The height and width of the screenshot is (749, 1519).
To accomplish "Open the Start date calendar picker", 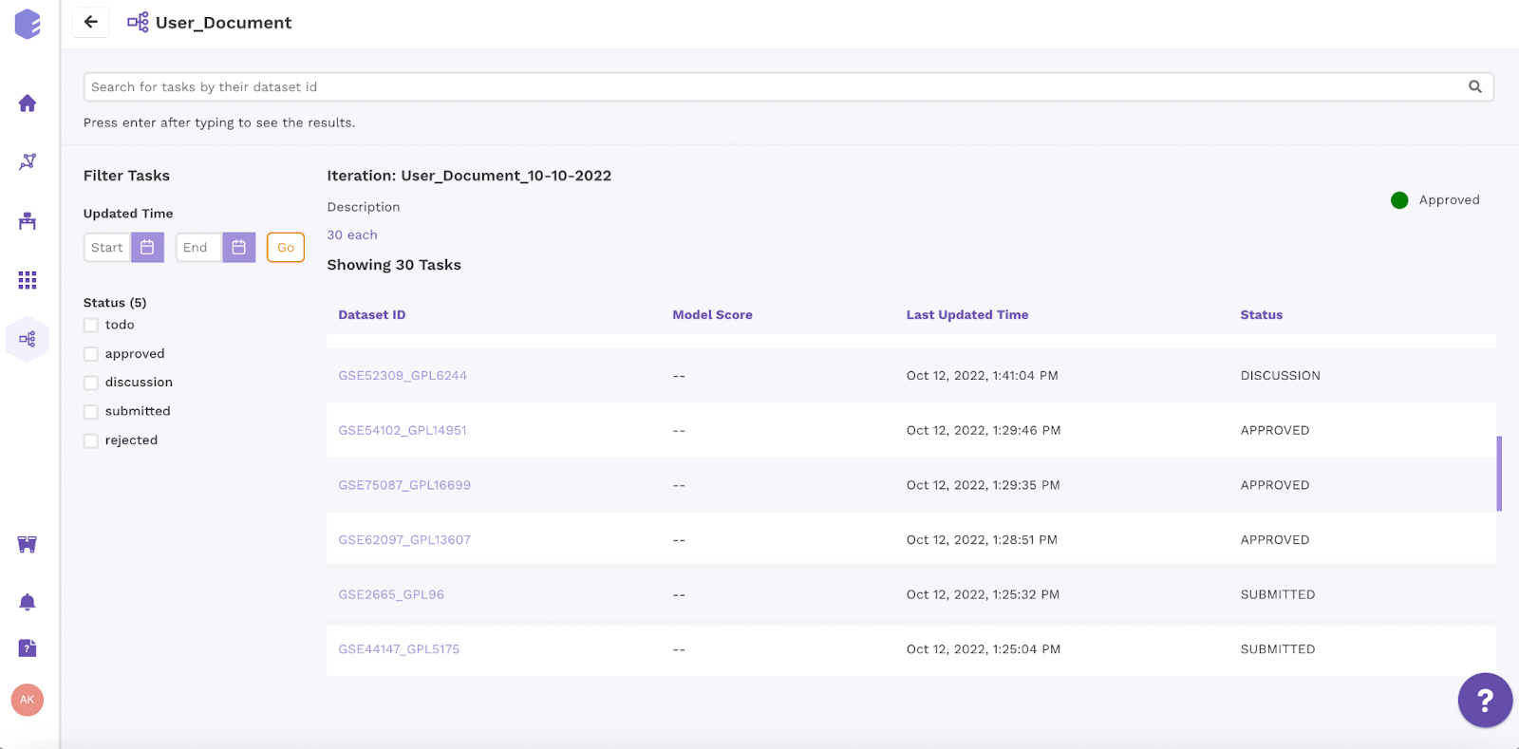I will pos(147,248).
